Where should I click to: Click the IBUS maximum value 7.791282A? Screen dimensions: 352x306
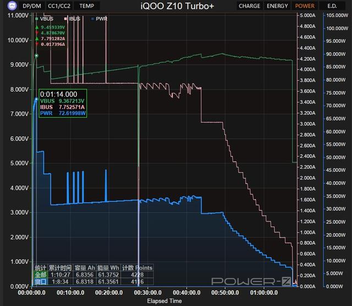53,38
